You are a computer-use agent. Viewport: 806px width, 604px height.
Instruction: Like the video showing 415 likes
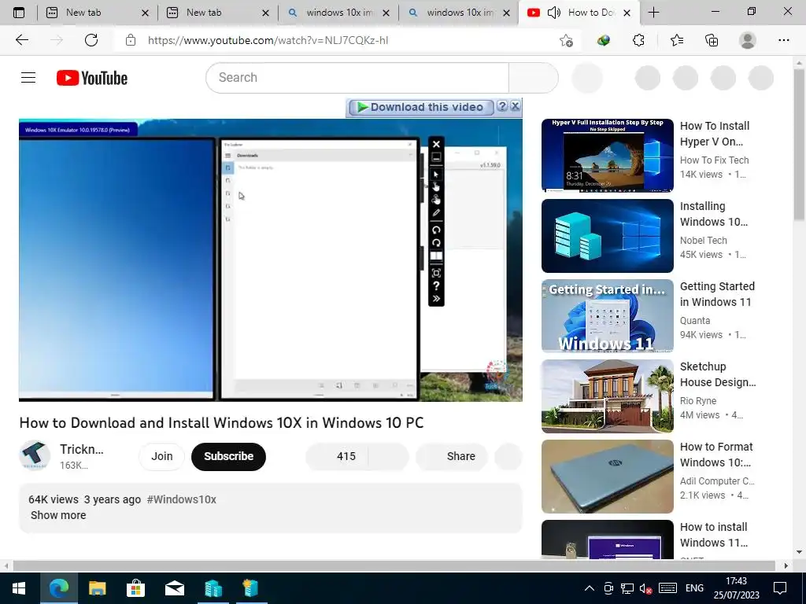(337, 456)
